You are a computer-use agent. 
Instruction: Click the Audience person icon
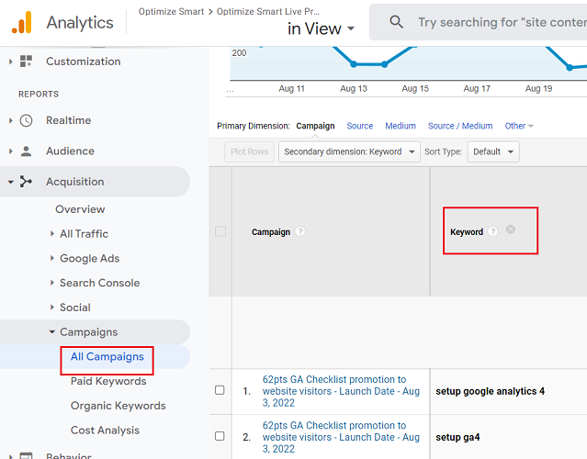[x=27, y=151]
